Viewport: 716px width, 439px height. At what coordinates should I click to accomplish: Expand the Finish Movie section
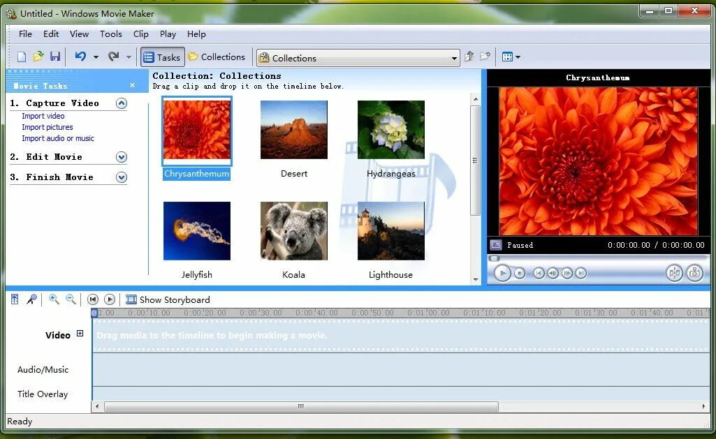pyautogui.click(x=121, y=177)
